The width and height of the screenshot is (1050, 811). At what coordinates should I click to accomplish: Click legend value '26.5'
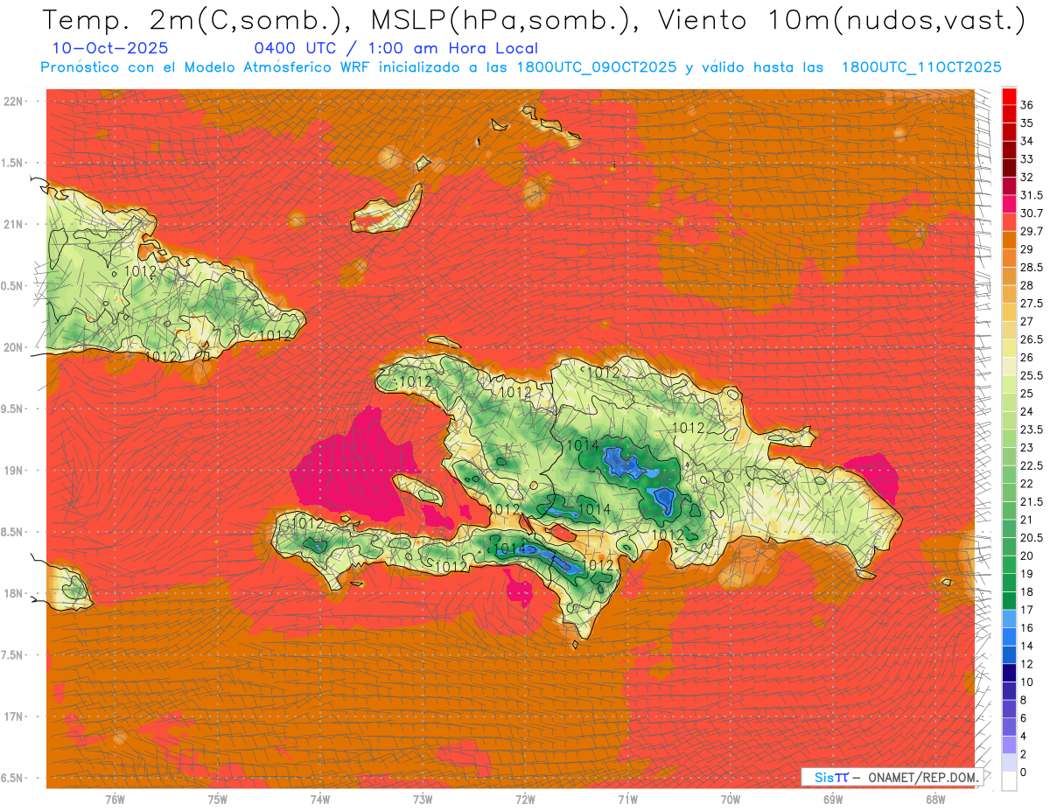1032,339
